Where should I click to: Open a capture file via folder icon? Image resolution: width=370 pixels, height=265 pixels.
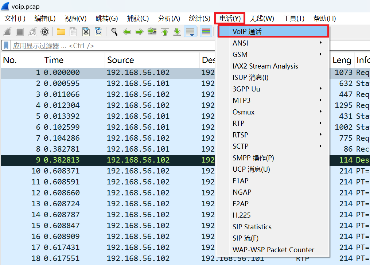coord(61,32)
